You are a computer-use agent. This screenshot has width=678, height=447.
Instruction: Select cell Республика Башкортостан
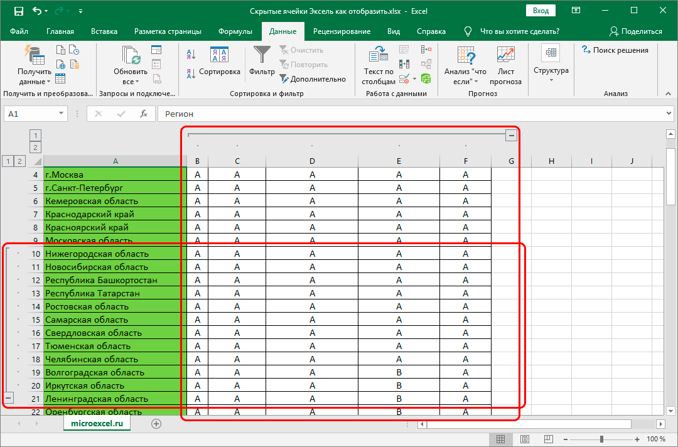[x=115, y=280]
